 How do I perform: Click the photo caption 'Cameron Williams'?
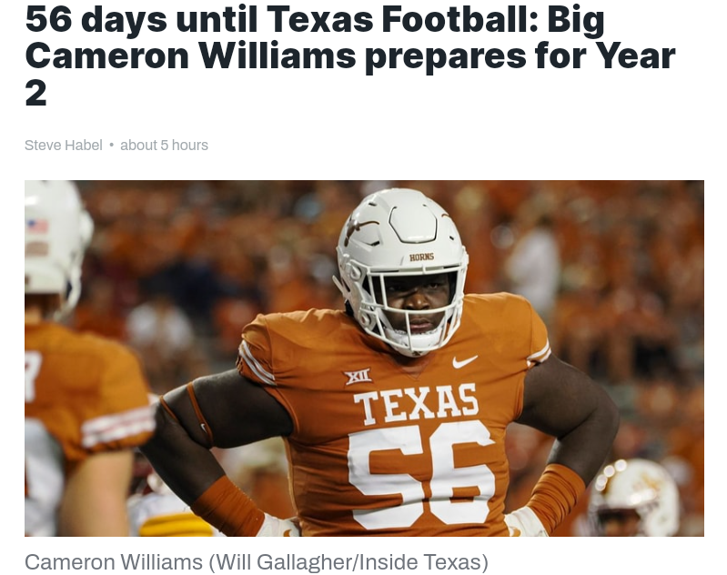tap(114, 561)
